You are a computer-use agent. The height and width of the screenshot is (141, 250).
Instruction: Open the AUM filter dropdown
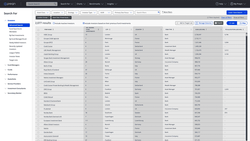click(105, 12)
